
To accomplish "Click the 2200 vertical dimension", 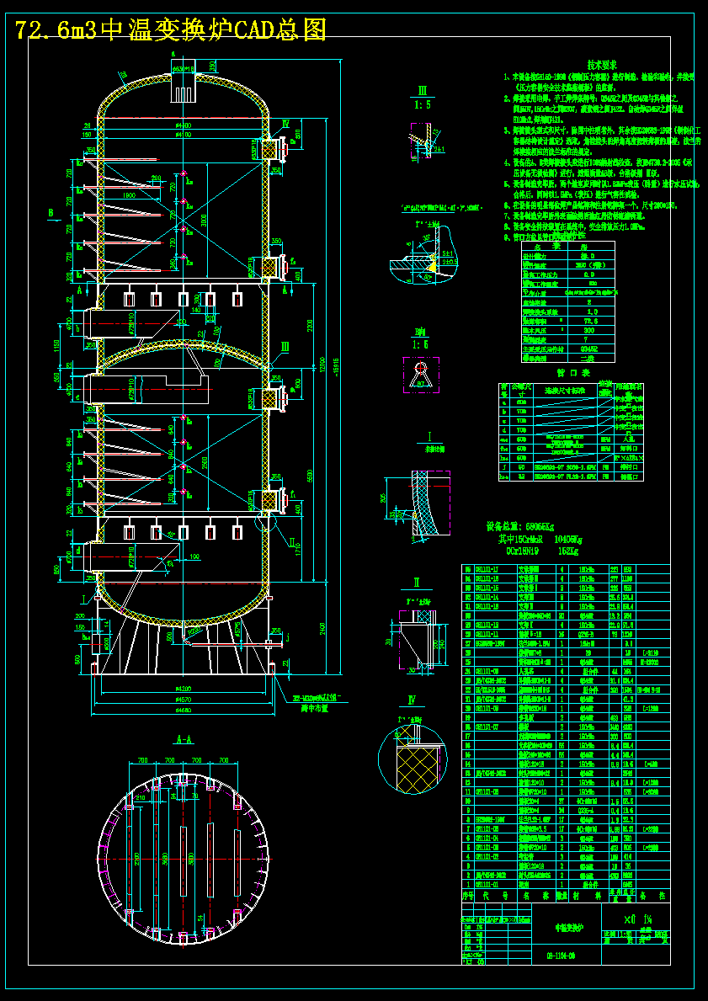I will point(310,324).
